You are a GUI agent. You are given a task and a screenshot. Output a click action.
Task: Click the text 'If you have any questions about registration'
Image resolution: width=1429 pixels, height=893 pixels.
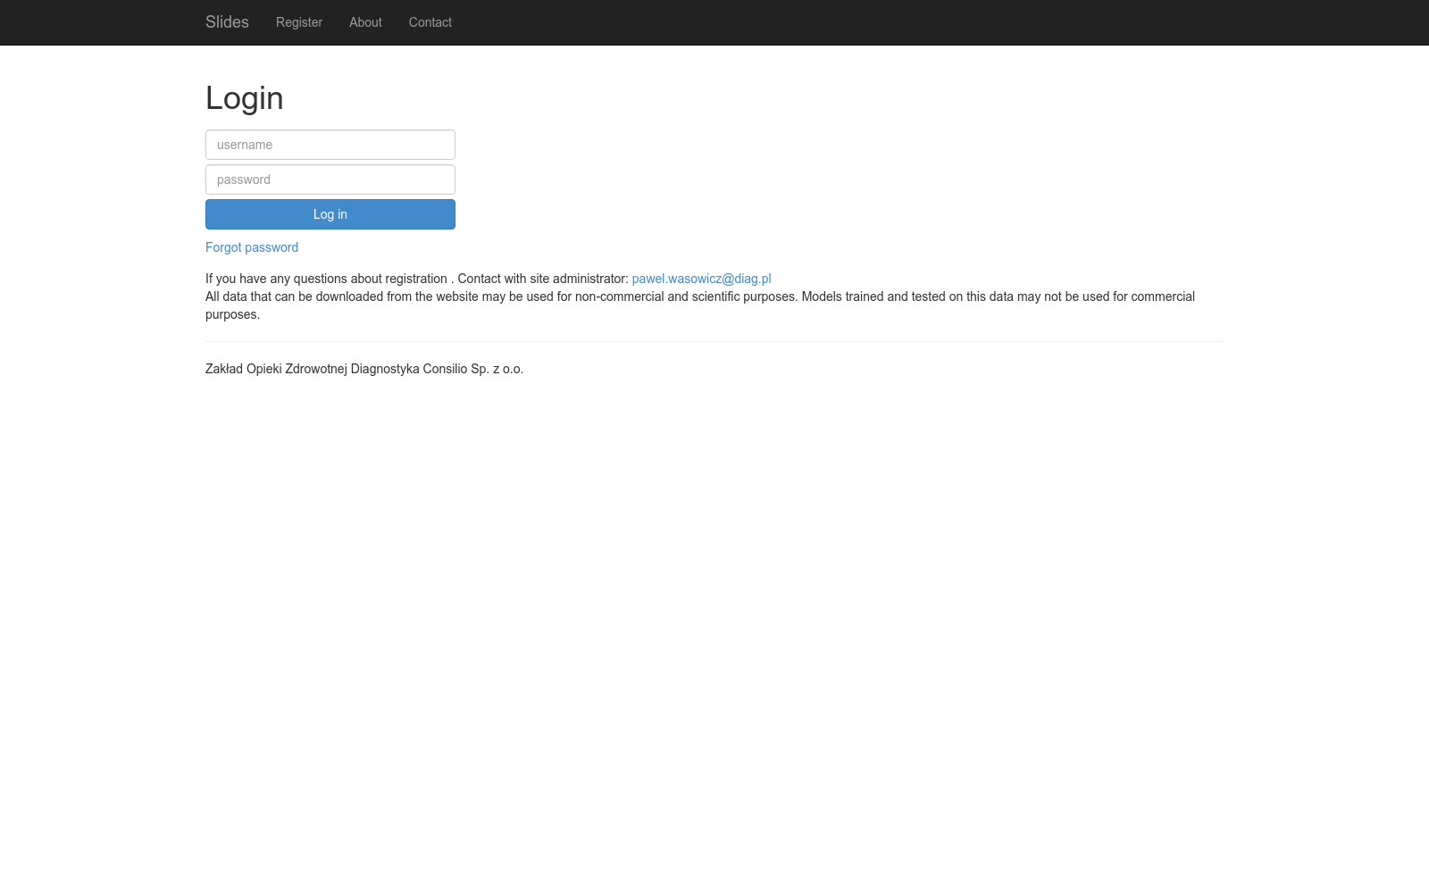pos(326,279)
